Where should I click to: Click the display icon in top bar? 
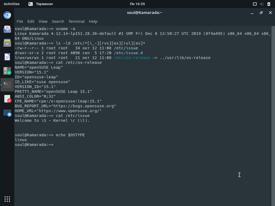coord(255,4)
